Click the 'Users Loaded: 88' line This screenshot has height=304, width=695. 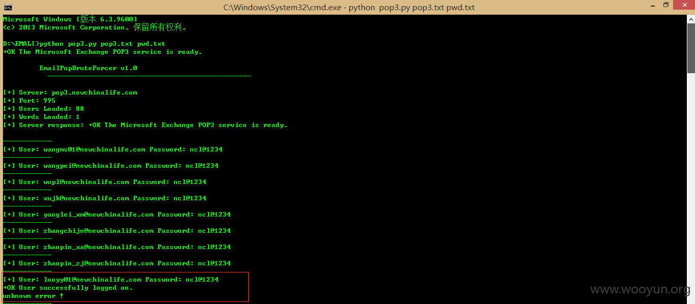pyautogui.click(x=44, y=109)
